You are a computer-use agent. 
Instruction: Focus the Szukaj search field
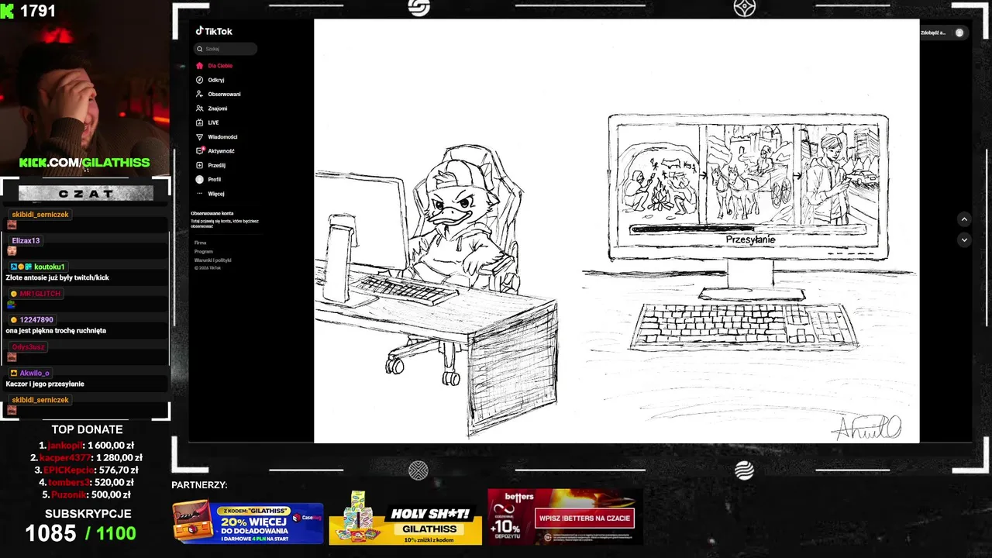(x=225, y=49)
